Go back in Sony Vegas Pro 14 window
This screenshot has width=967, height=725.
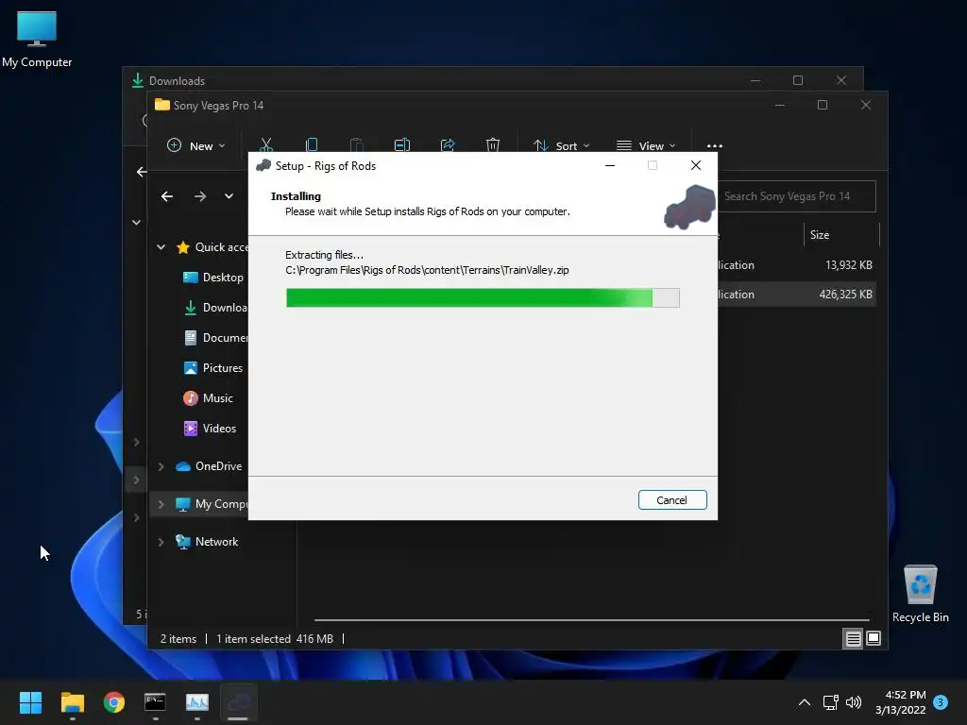pyautogui.click(x=167, y=196)
